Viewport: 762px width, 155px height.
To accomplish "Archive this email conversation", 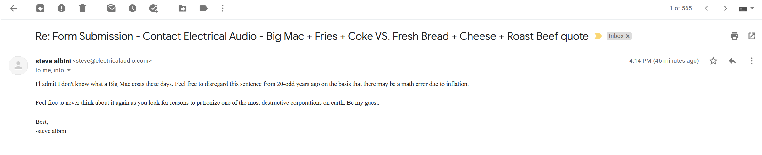I will point(40,8).
